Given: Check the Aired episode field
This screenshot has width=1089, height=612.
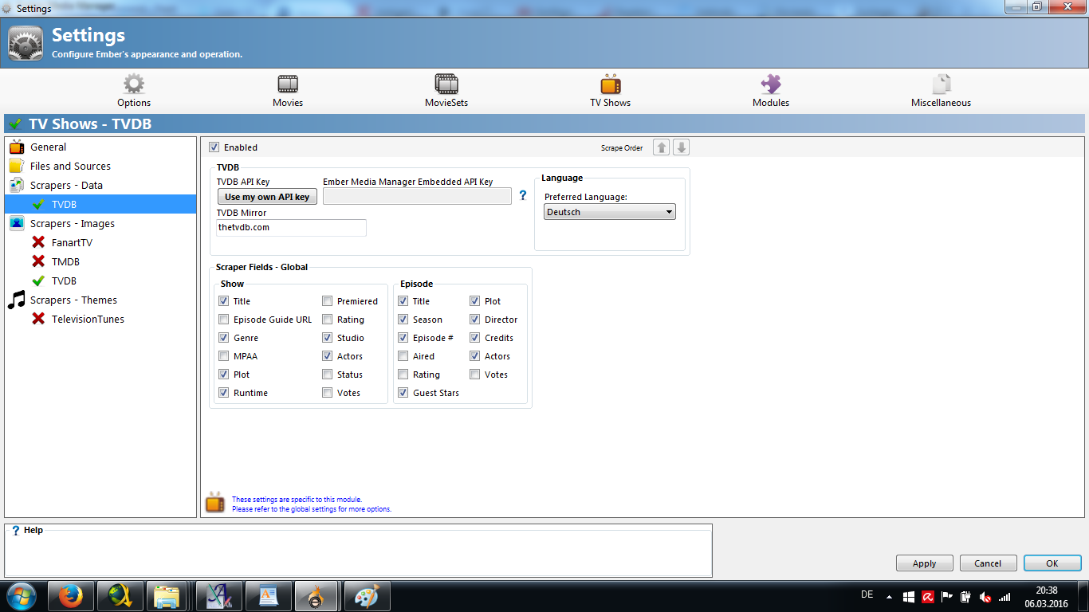Looking at the screenshot, I should coord(403,356).
